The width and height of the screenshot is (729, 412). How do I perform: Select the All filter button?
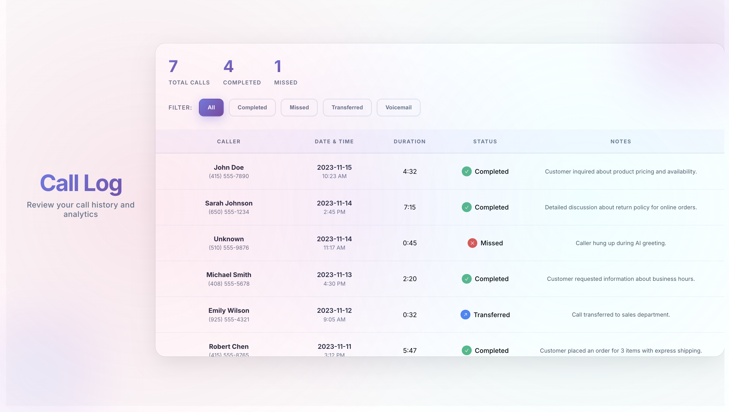[x=211, y=108]
